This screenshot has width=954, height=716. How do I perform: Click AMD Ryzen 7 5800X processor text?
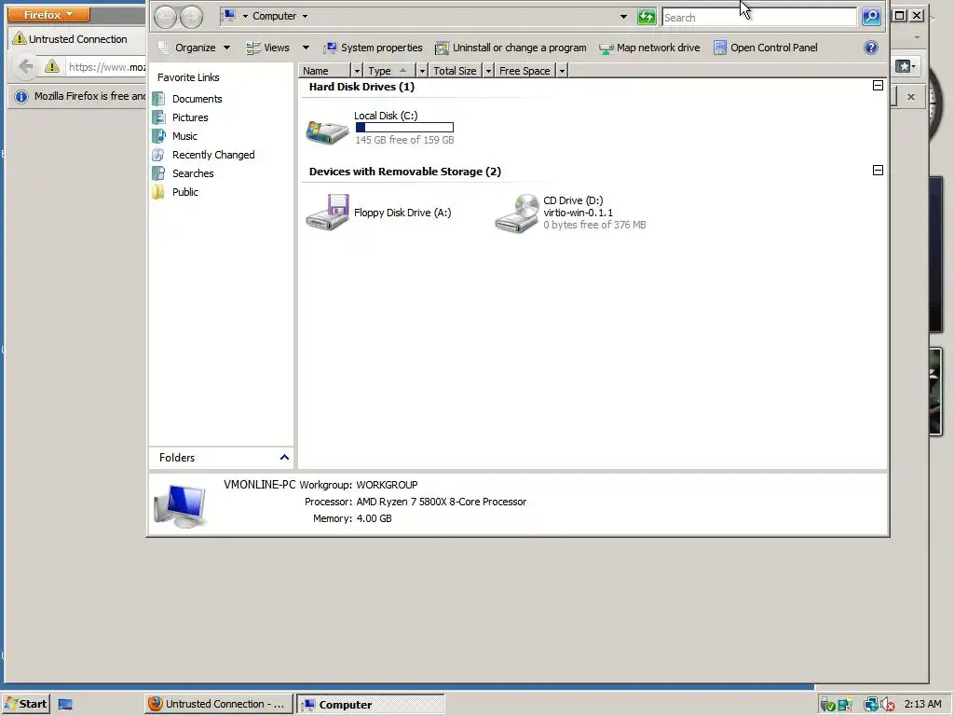(441, 502)
